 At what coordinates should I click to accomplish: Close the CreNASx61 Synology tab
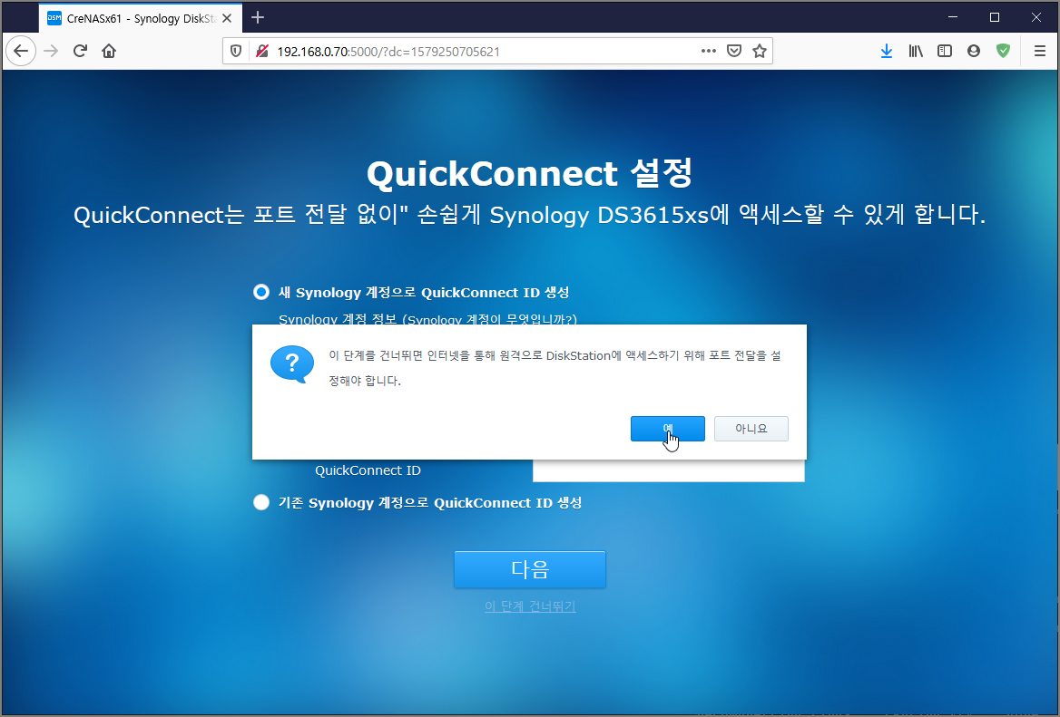coord(227,18)
